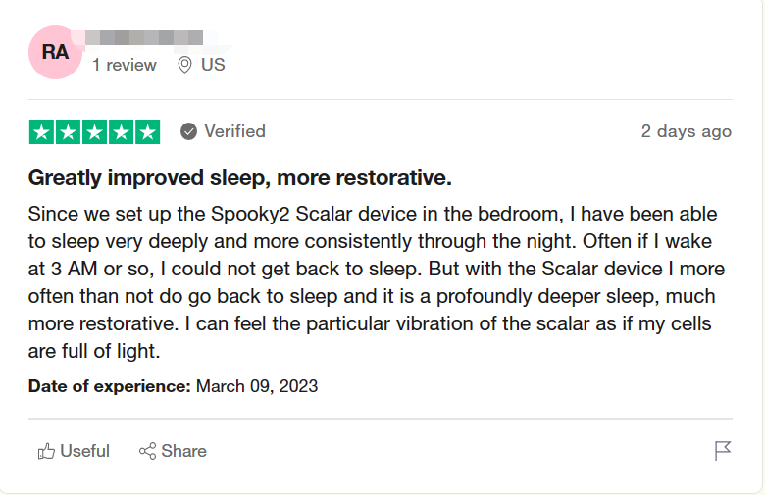Click the first green rating star
The image size is (765, 495).
tap(41, 131)
